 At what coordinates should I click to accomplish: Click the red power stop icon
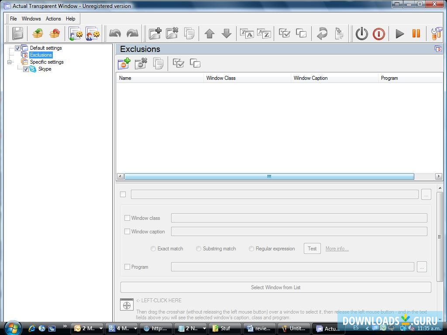378,34
